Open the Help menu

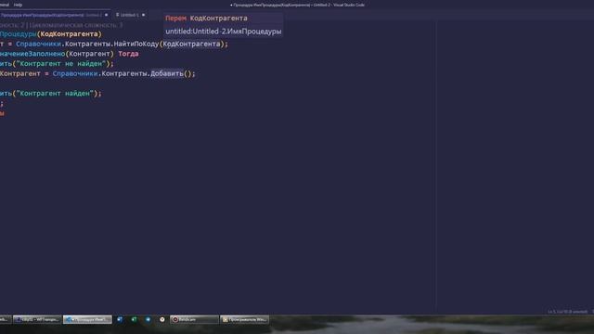[x=18, y=5]
